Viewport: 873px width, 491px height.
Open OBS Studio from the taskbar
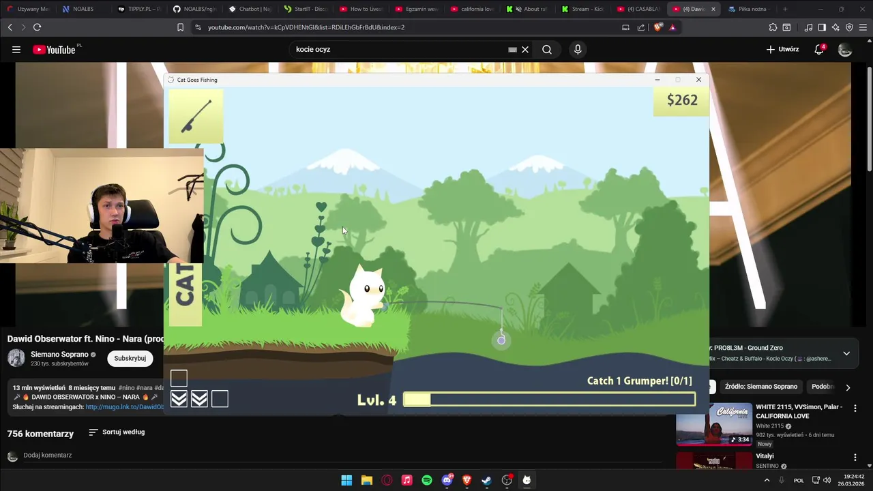click(x=507, y=480)
